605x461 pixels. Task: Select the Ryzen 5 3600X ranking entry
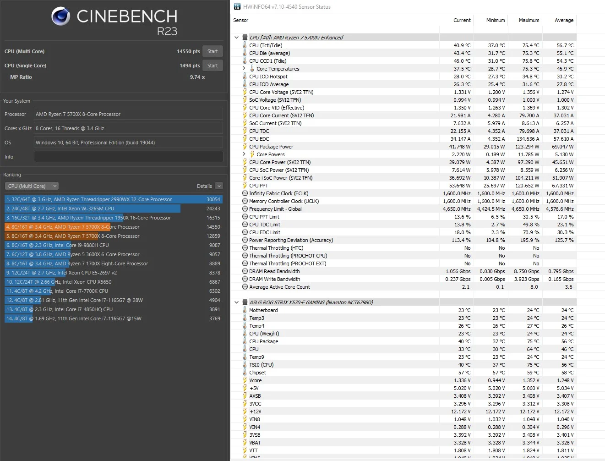point(114,254)
